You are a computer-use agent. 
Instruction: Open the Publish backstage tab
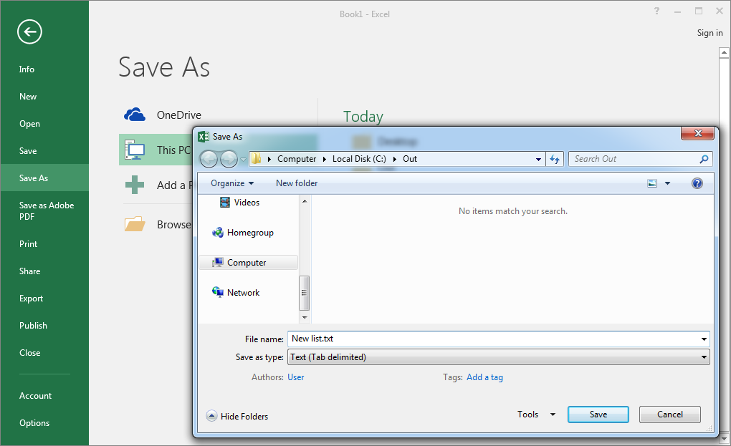[x=33, y=326]
